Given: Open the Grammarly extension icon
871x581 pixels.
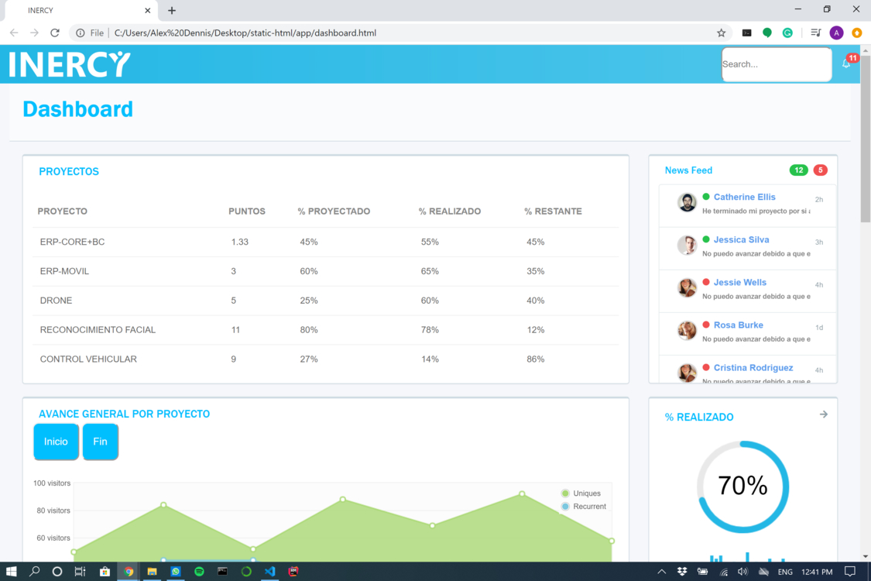Looking at the screenshot, I should (x=787, y=33).
